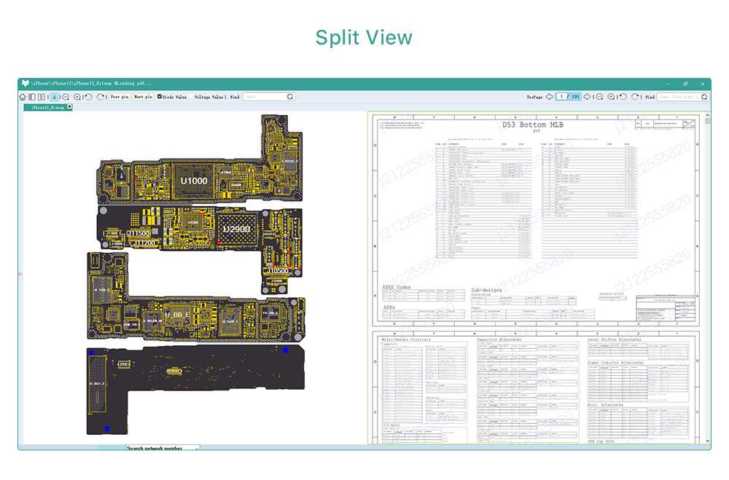Toggle the Diode Value checkbox
Image resolution: width=729 pixels, height=480 pixels.
coord(160,97)
